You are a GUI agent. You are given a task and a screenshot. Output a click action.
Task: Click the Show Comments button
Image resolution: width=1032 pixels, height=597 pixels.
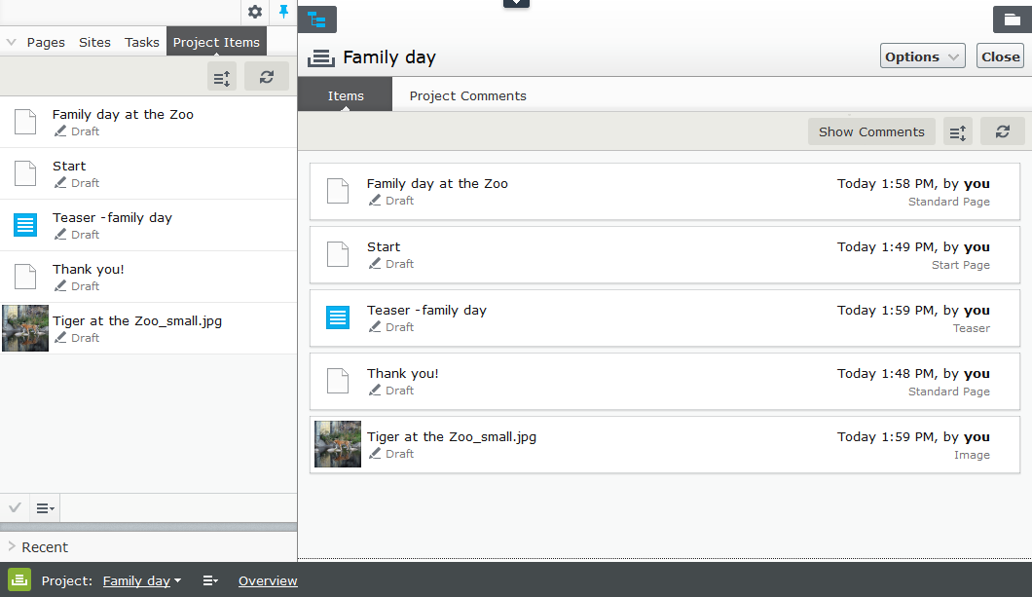(871, 132)
